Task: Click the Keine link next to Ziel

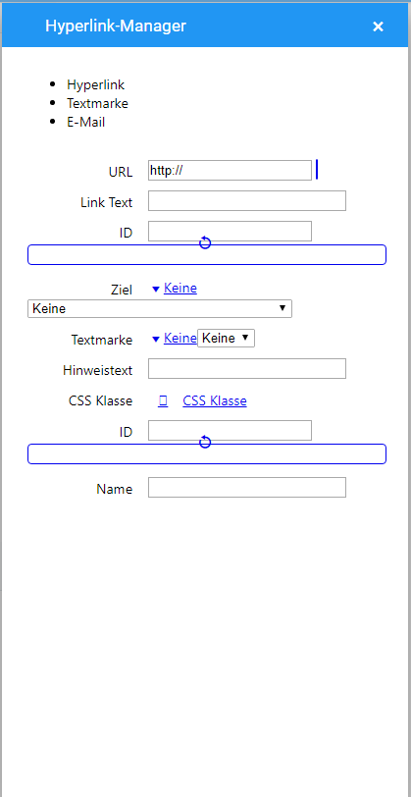Action: pos(180,289)
